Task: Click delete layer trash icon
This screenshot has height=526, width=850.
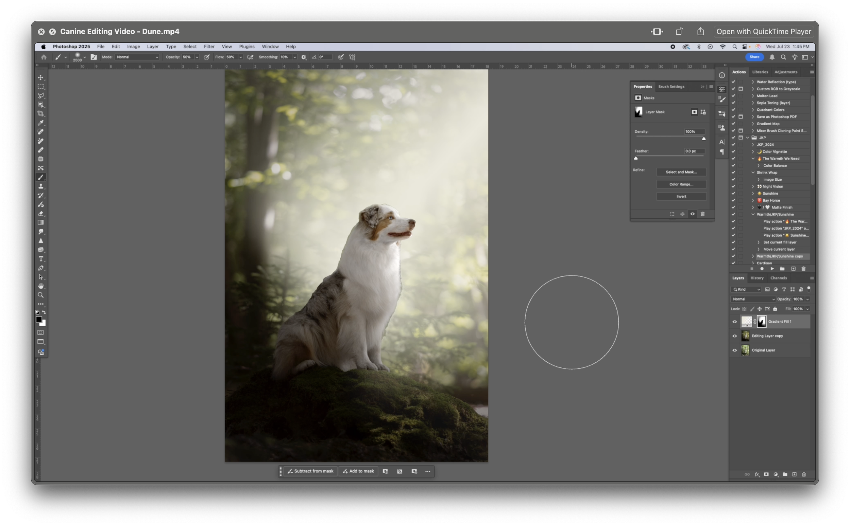Action: [x=804, y=474]
